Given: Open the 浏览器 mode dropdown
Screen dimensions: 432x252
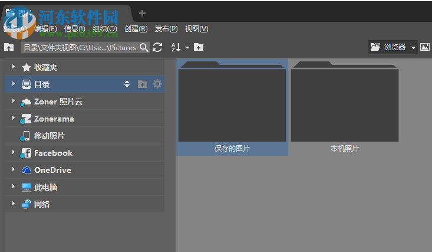Looking at the screenshot, I should click(413, 47).
